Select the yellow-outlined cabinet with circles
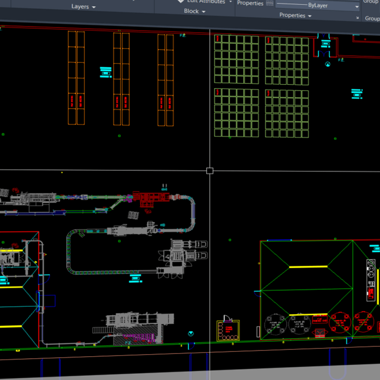 click(x=228, y=330)
